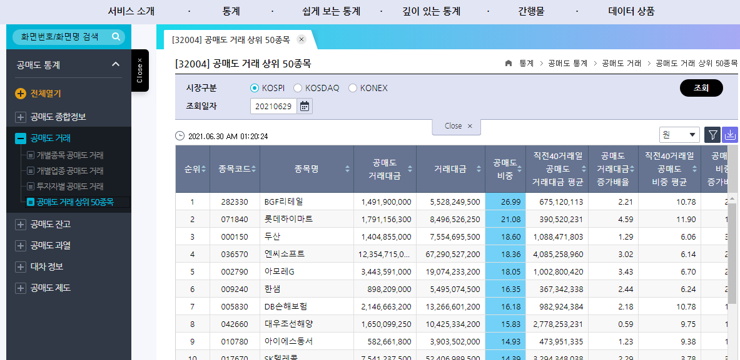Sort table by 종목명 column arrows
Screen dimensions: 740x360
[x=348, y=169]
